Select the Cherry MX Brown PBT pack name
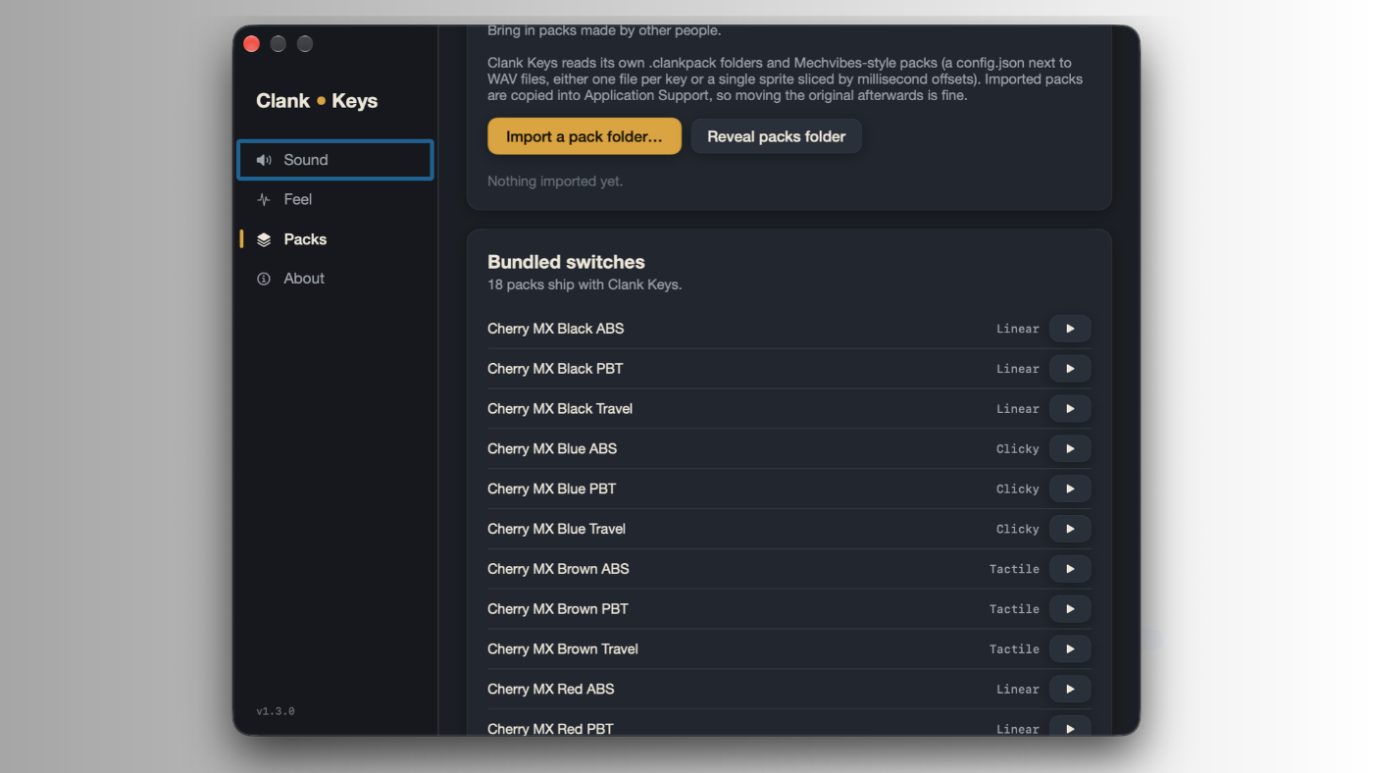 (558, 609)
